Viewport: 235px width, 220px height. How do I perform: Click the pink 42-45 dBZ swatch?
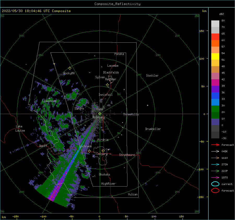(215, 76)
